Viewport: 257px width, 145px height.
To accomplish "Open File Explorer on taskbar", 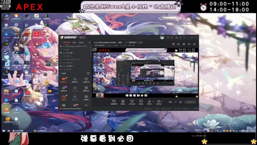I will point(9,131).
